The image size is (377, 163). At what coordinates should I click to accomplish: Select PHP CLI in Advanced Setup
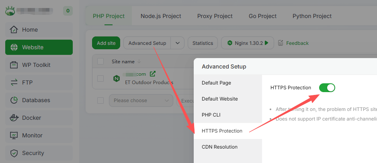click(228, 115)
